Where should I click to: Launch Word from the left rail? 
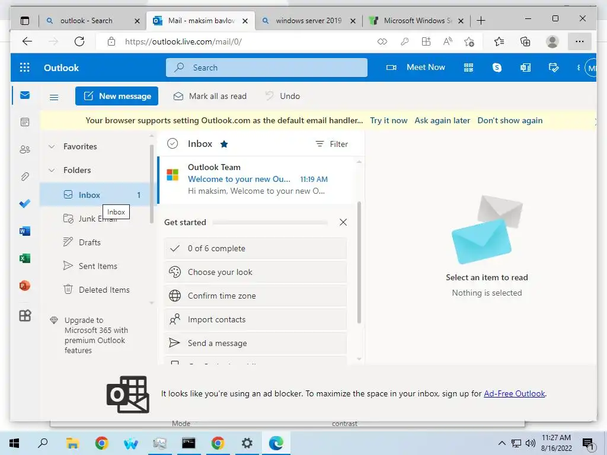(25, 231)
